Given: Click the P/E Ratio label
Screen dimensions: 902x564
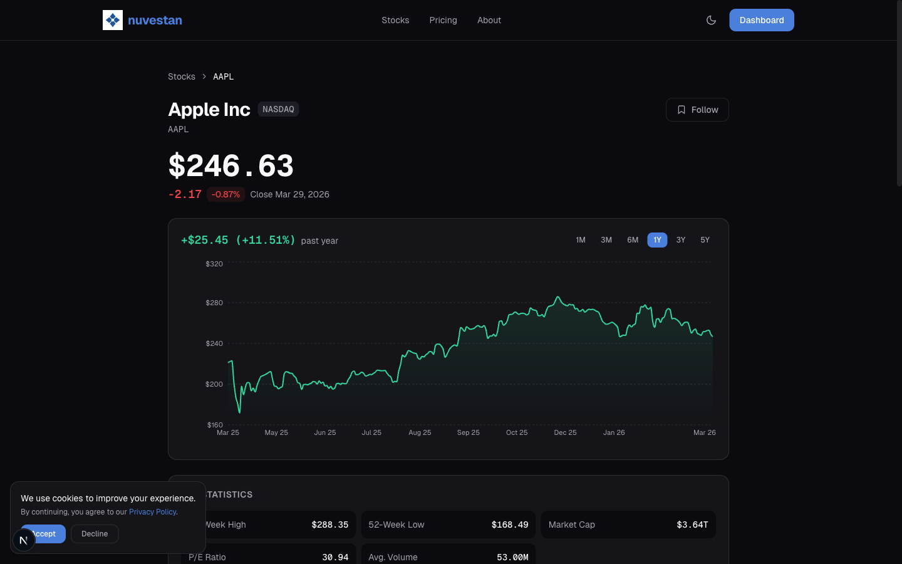Looking at the screenshot, I should pos(207,557).
